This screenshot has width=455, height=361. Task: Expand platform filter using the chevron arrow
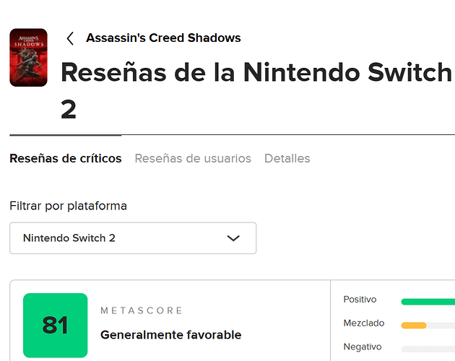click(x=233, y=238)
